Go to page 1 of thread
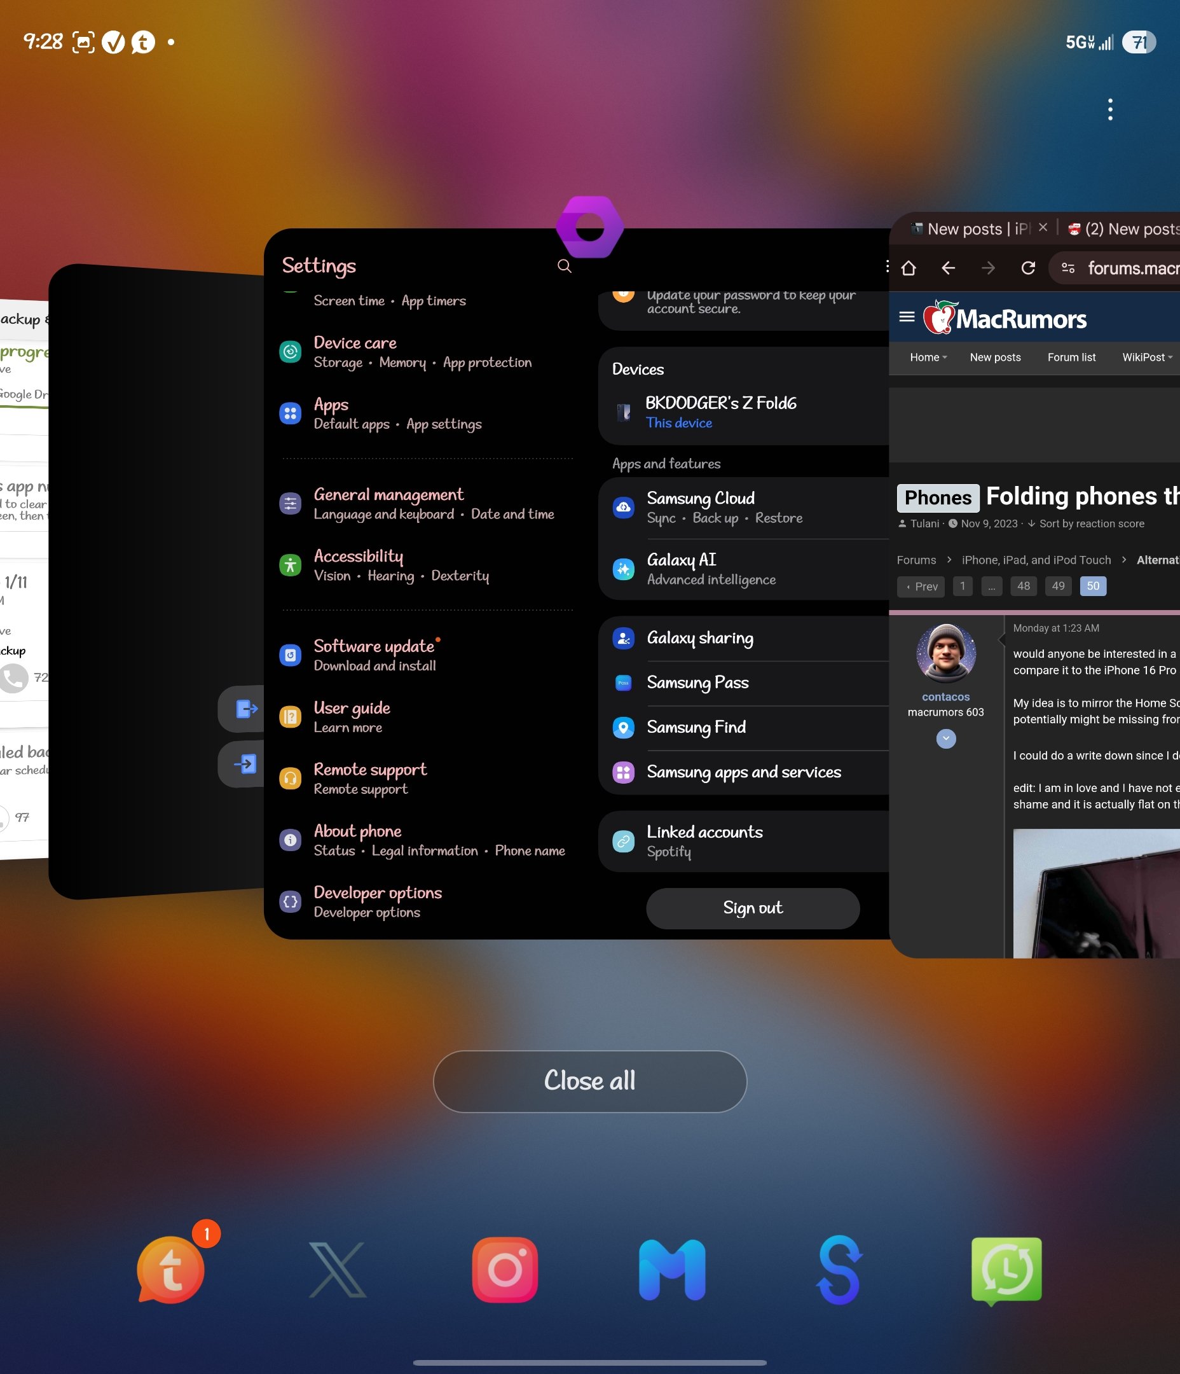Viewport: 1180px width, 1374px height. (963, 586)
